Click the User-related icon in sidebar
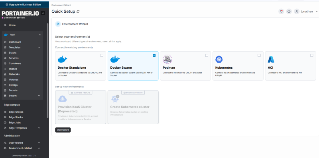 [x=5, y=143]
